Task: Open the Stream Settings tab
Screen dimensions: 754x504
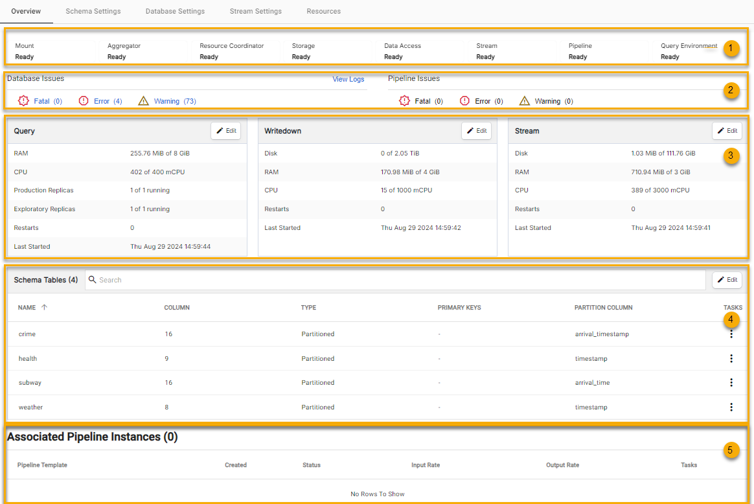Action: (255, 11)
